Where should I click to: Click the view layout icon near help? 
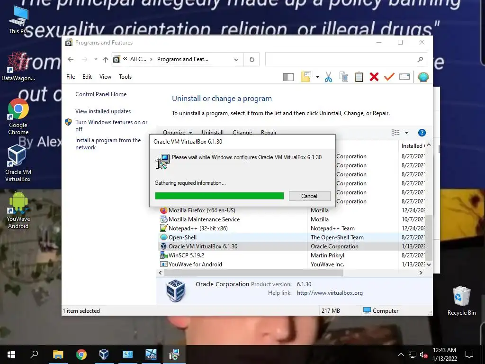pyautogui.click(x=395, y=133)
